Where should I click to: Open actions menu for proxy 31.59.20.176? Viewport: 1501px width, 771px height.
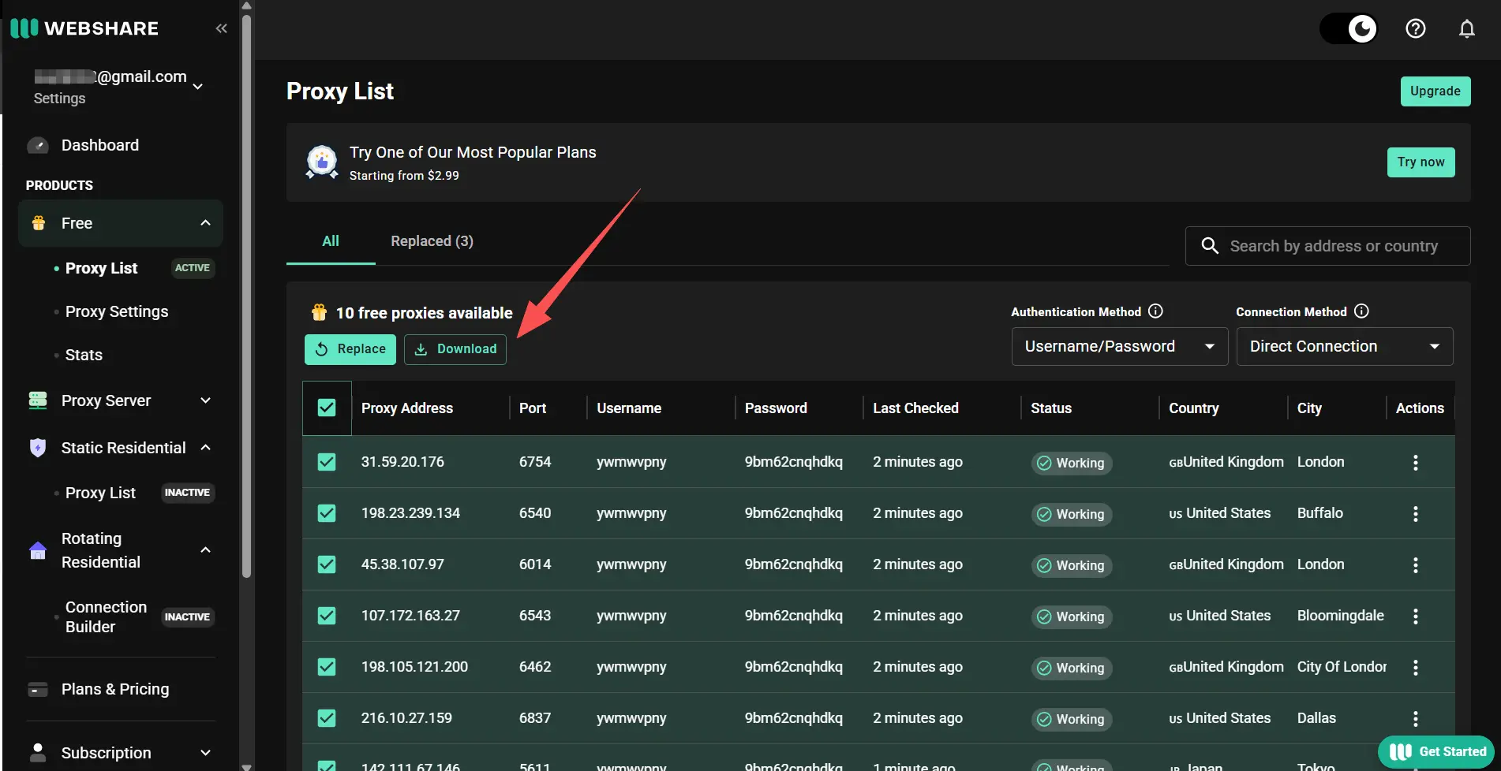(x=1415, y=462)
